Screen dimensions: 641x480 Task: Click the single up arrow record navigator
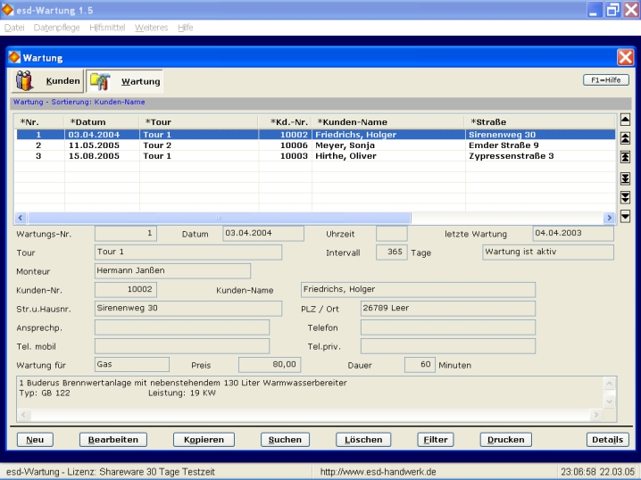click(x=625, y=119)
